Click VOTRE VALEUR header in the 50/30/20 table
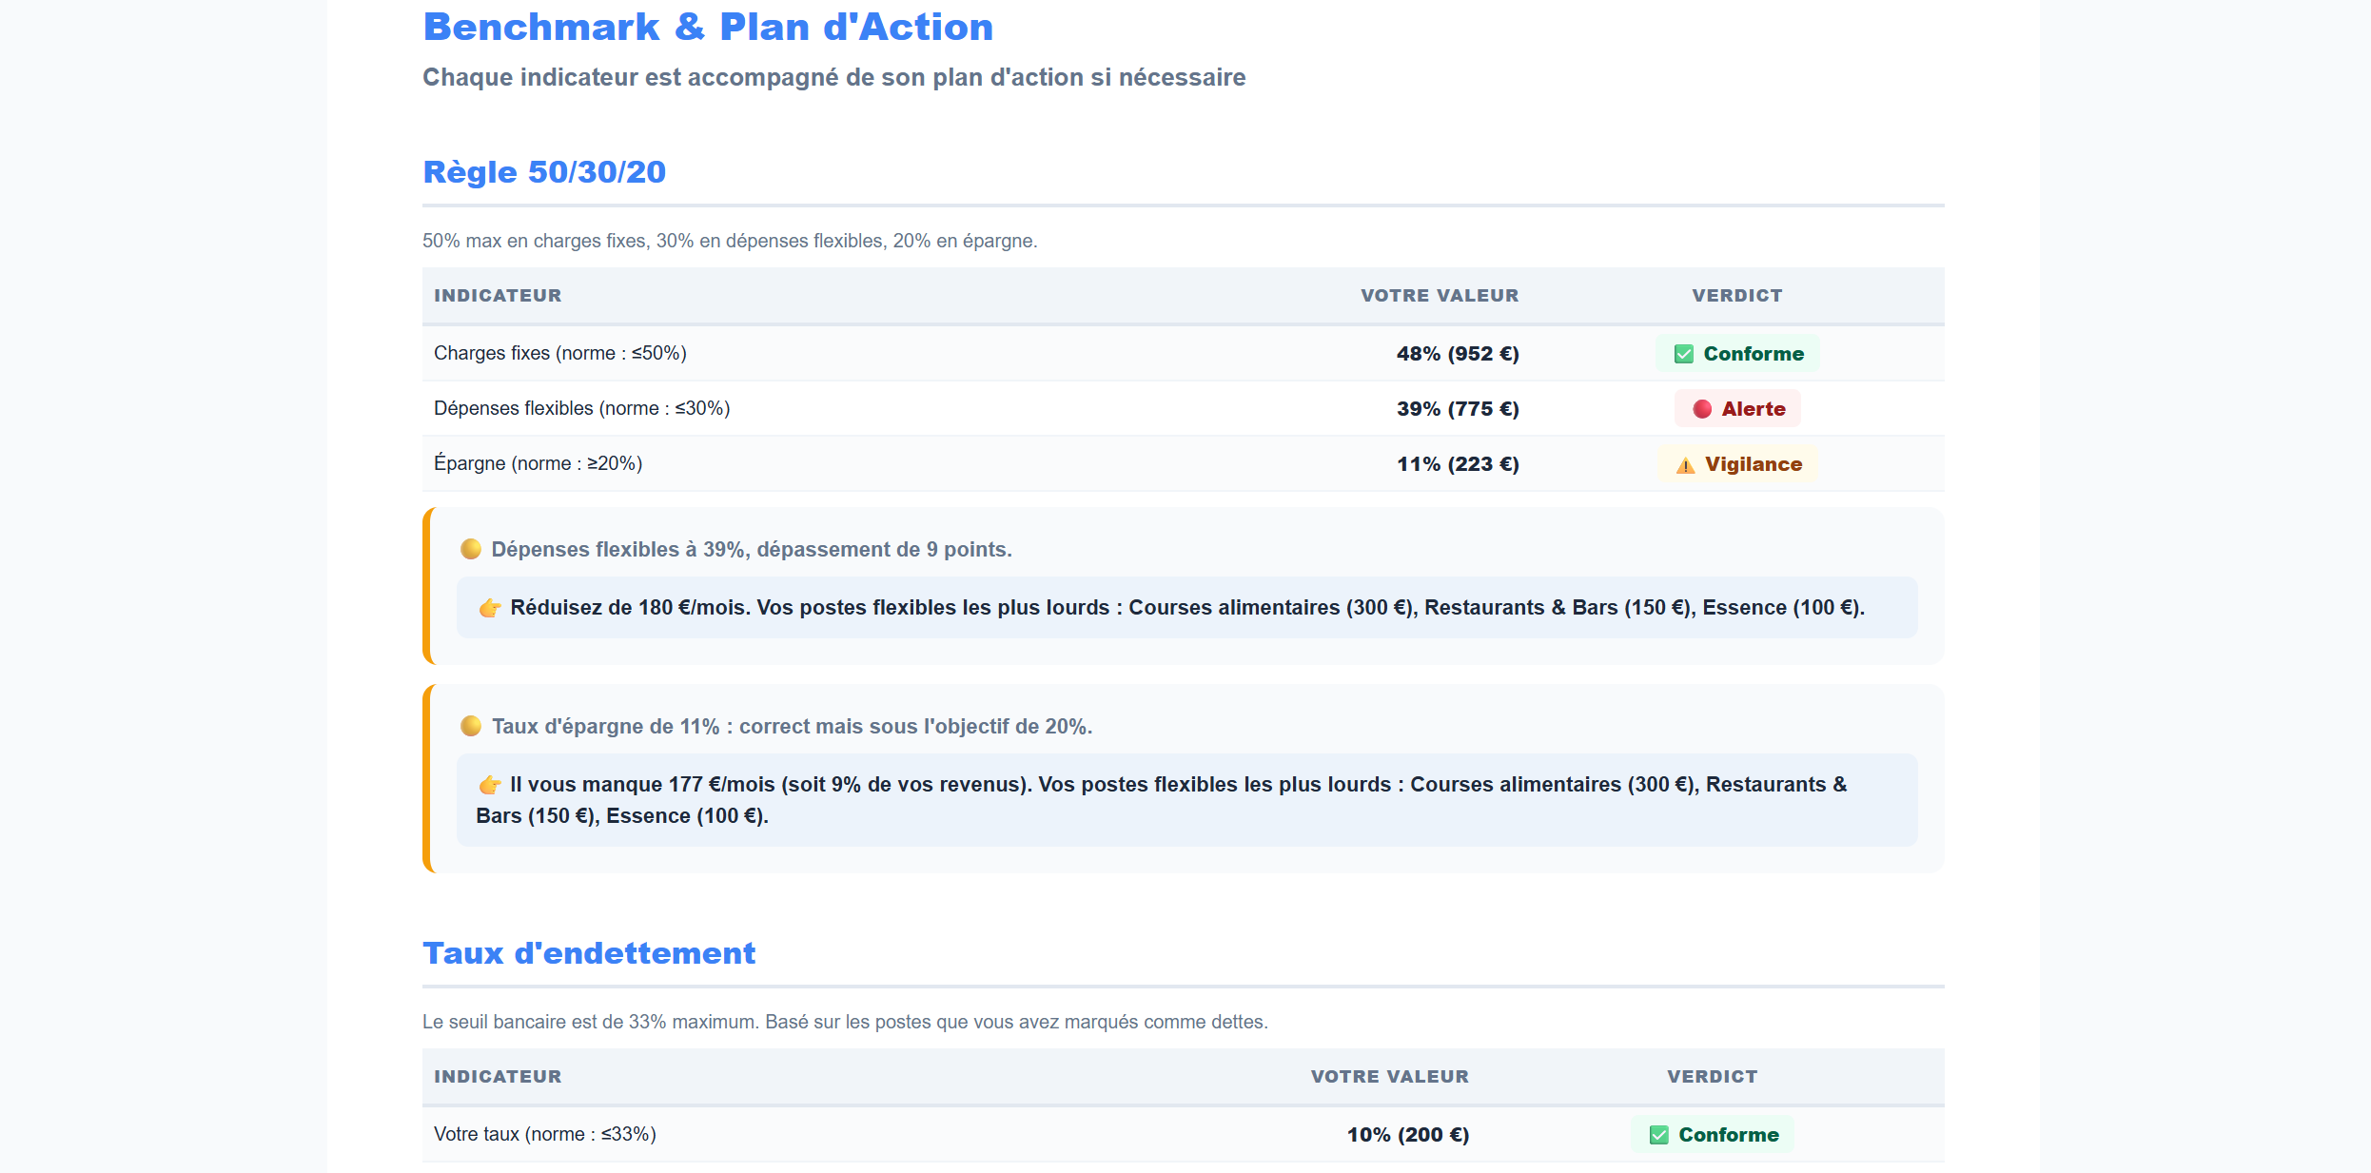This screenshot has width=2371, height=1173. click(x=1440, y=296)
